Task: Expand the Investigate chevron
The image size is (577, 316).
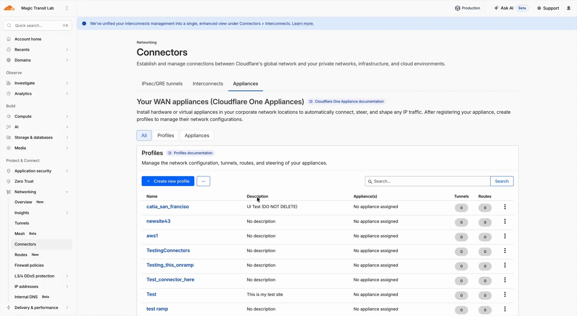Action: (x=67, y=83)
